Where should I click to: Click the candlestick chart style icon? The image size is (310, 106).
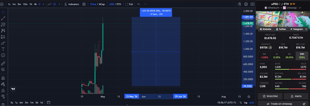55,4
